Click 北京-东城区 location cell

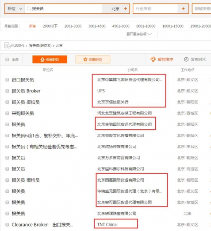[x=188, y=203]
